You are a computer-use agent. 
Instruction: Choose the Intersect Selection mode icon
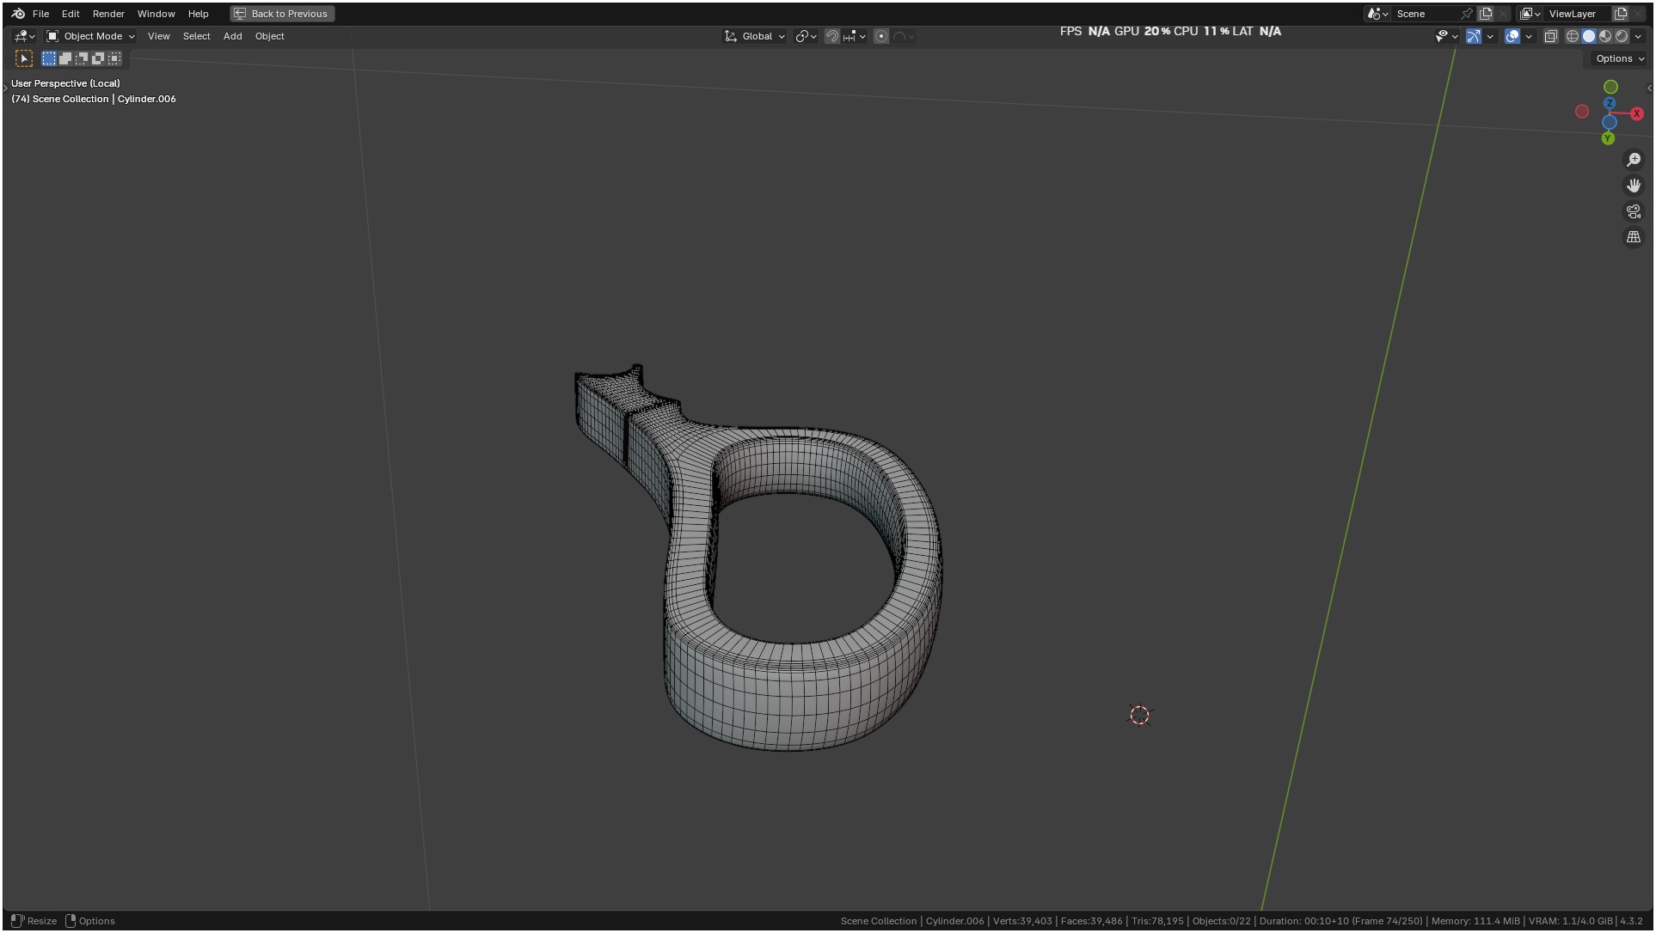(x=114, y=58)
